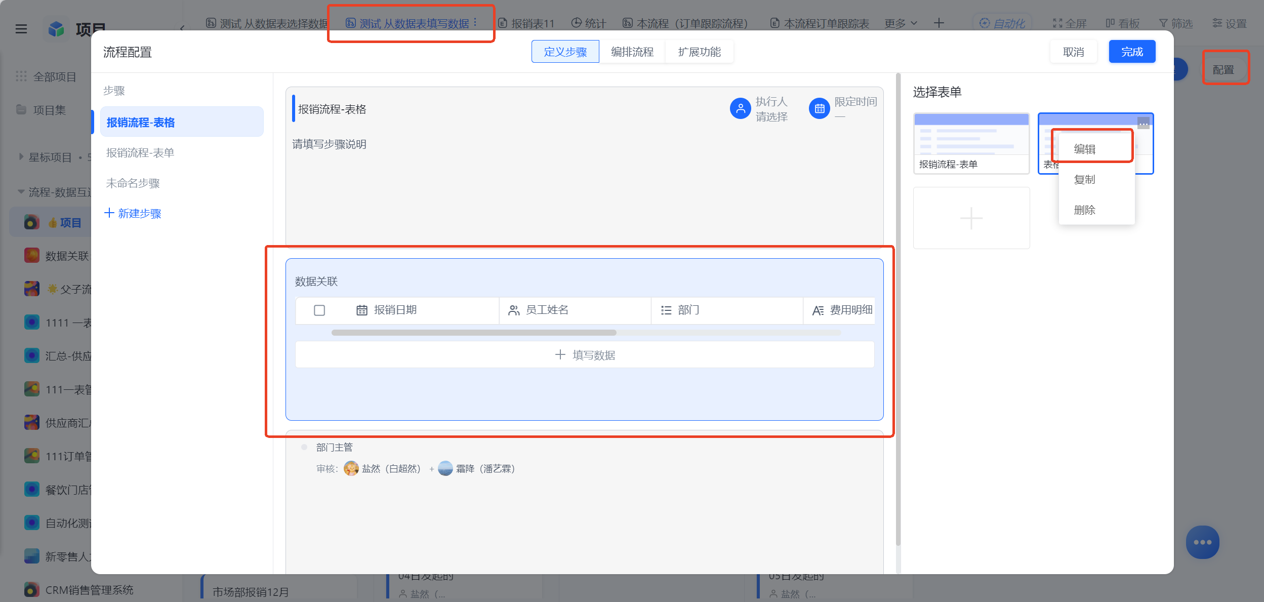This screenshot has width=1264, height=602.
Task: Open the 报销表11 view tab
Action: click(x=526, y=23)
